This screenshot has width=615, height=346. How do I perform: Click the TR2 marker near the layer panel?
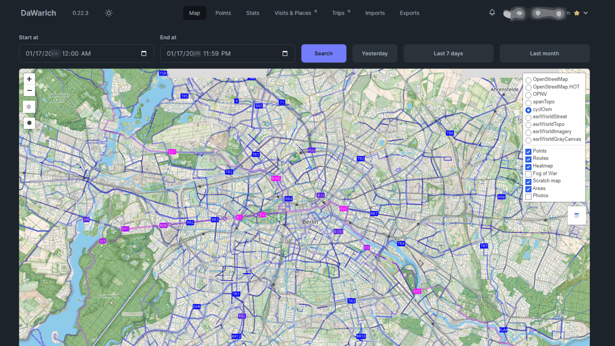click(361, 159)
